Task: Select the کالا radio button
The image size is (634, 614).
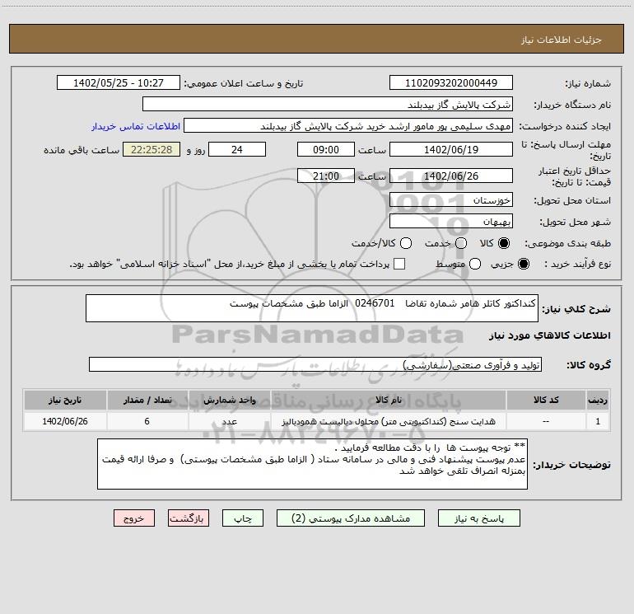Action: (x=504, y=243)
